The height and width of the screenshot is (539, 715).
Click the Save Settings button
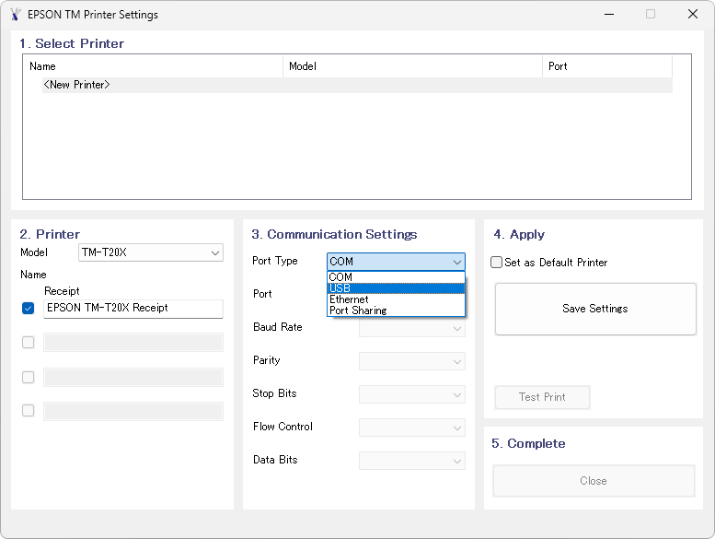595,309
